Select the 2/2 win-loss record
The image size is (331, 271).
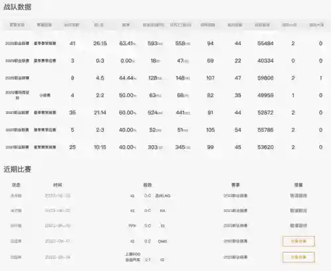click(x=100, y=95)
